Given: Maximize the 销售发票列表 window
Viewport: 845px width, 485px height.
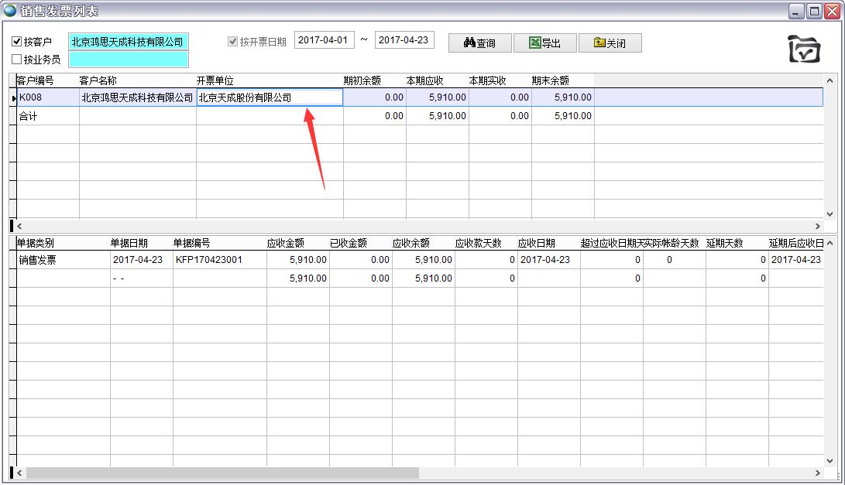Looking at the screenshot, I should pyautogui.click(x=814, y=11).
